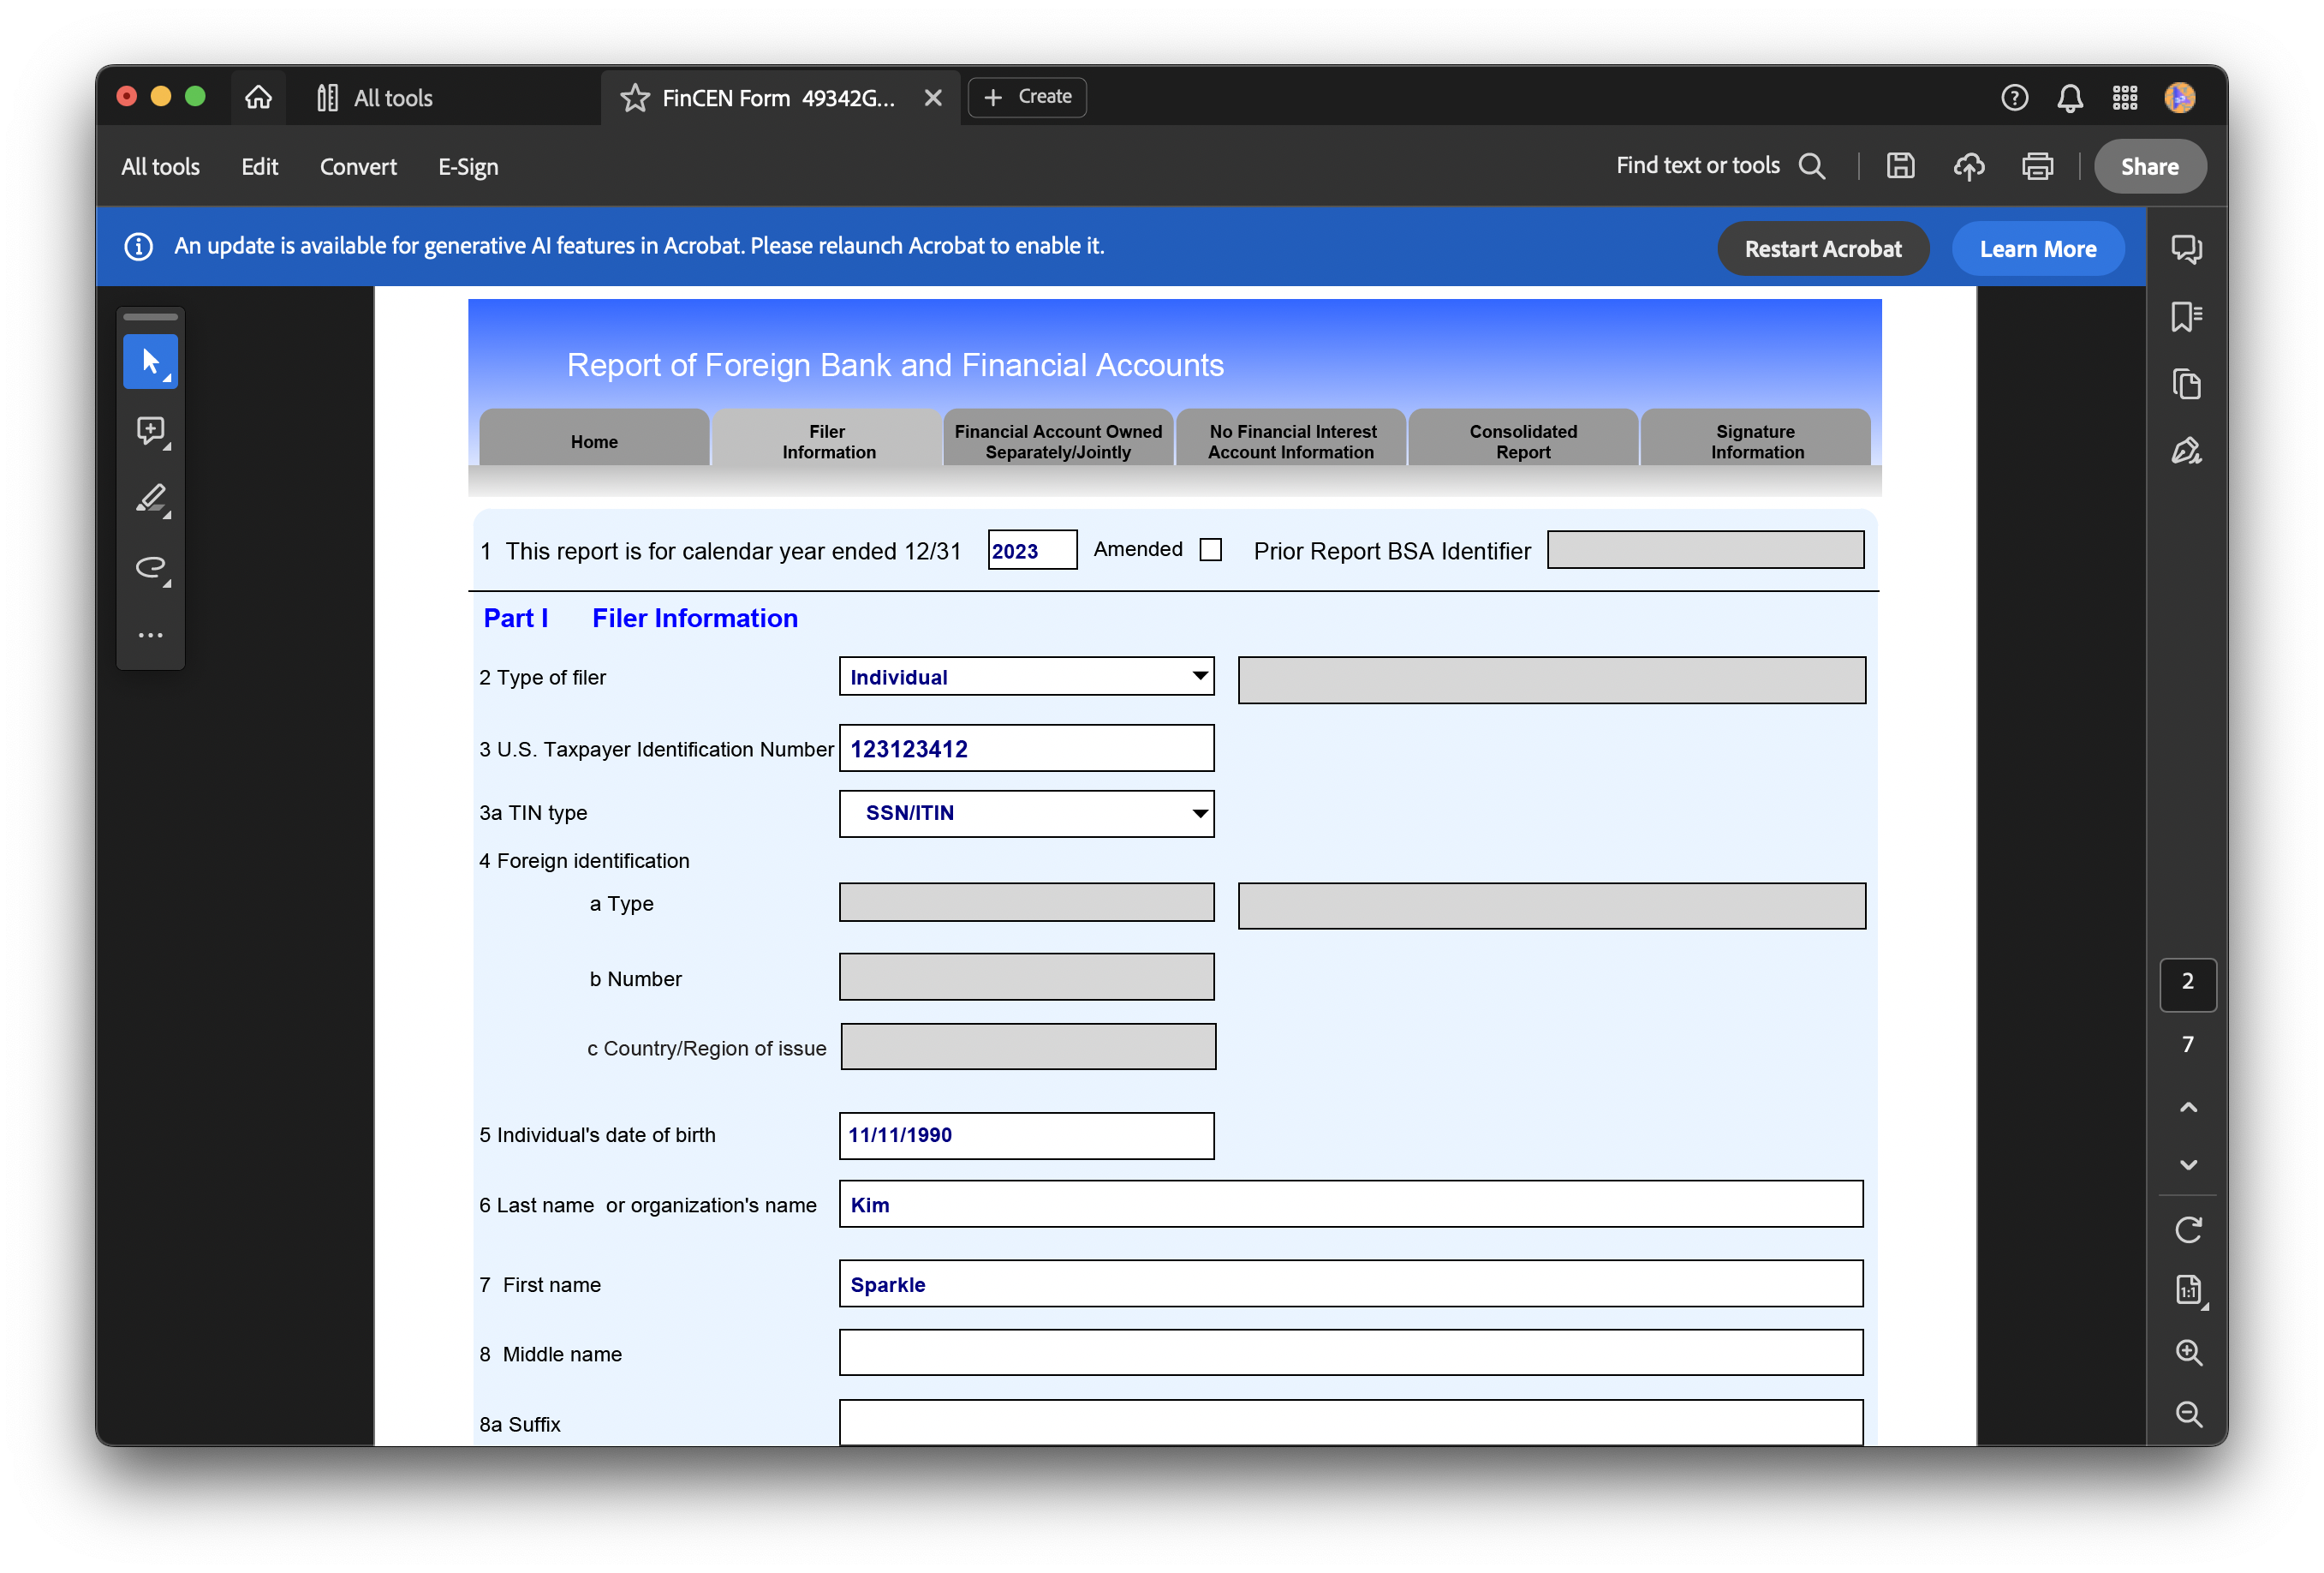Tick the Amended checkbox
The width and height of the screenshot is (2324, 1573).
(x=1210, y=550)
